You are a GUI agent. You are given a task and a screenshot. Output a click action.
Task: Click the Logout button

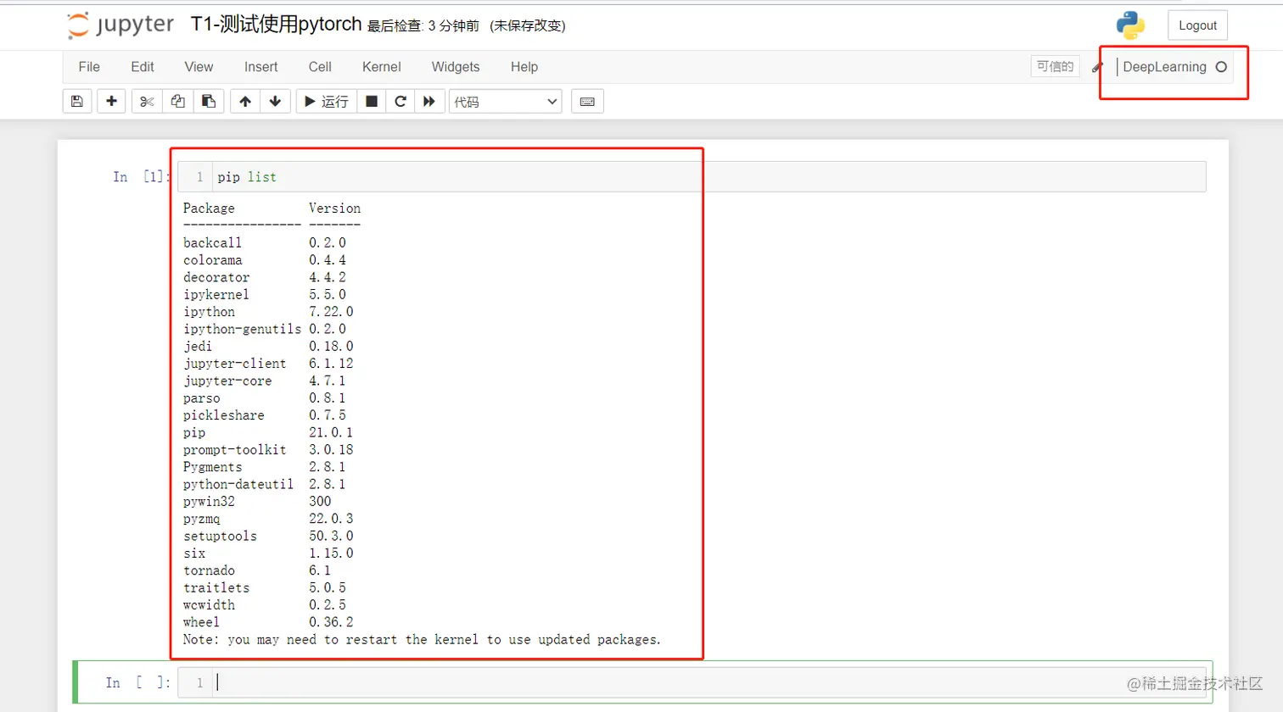pos(1197,25)
